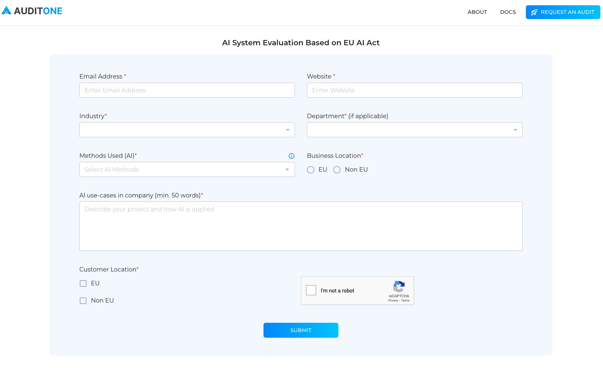Go to the Docs page
This screenshot has width=603, height=368.
coord(508,12)
